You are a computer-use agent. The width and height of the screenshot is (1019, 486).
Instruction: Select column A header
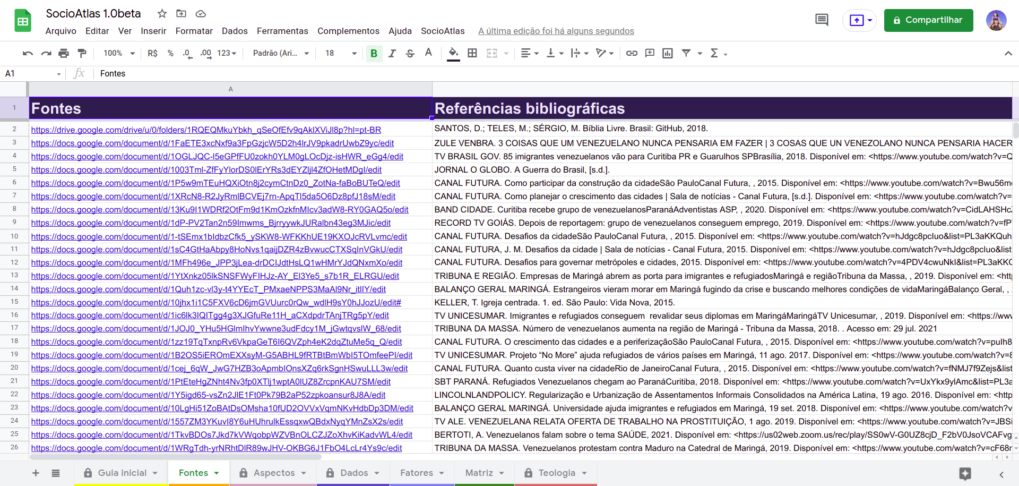point(230,89)
